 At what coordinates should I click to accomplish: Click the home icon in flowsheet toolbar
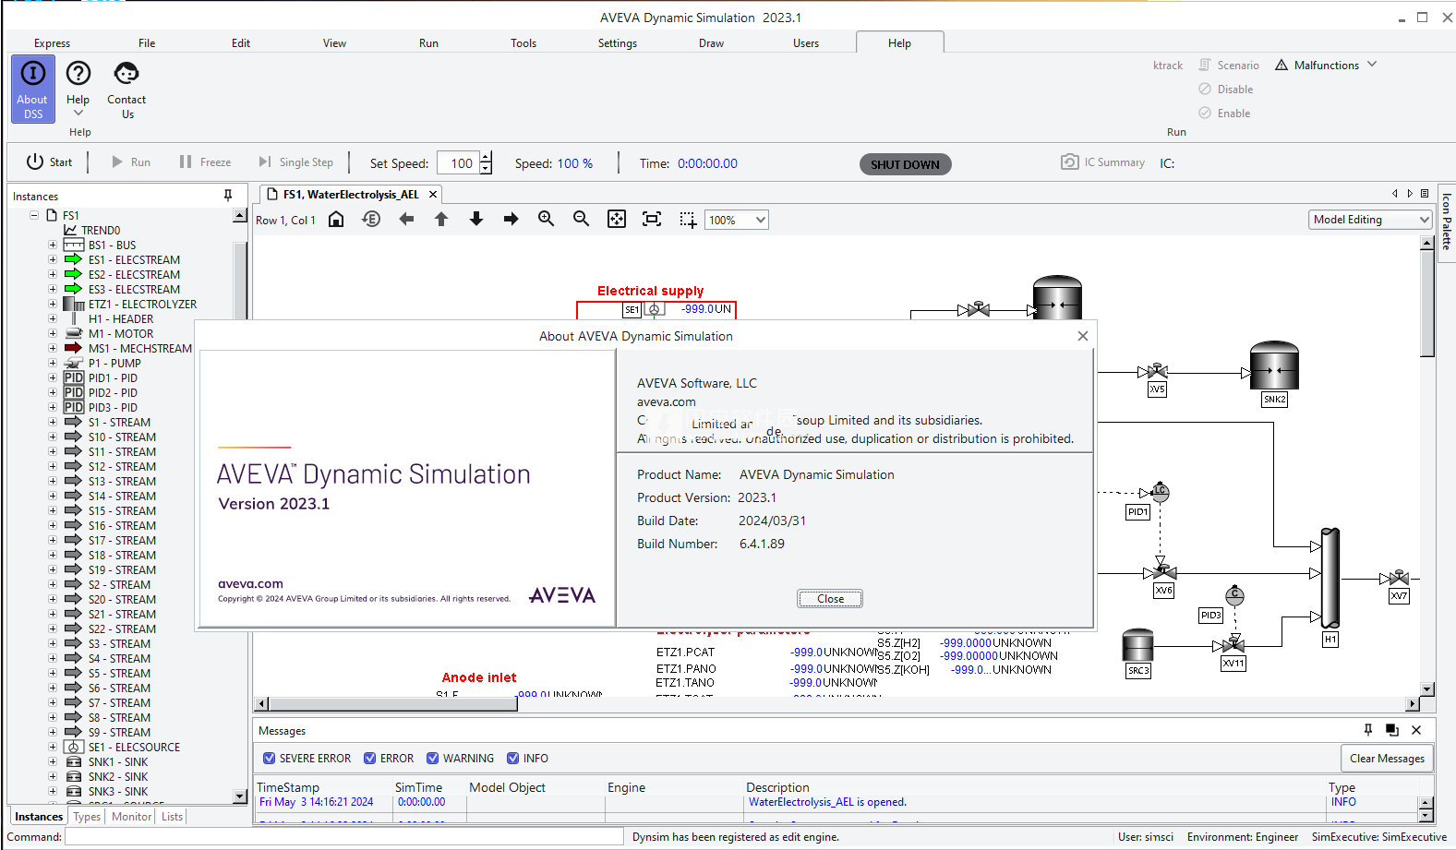(x=336, y=219)
